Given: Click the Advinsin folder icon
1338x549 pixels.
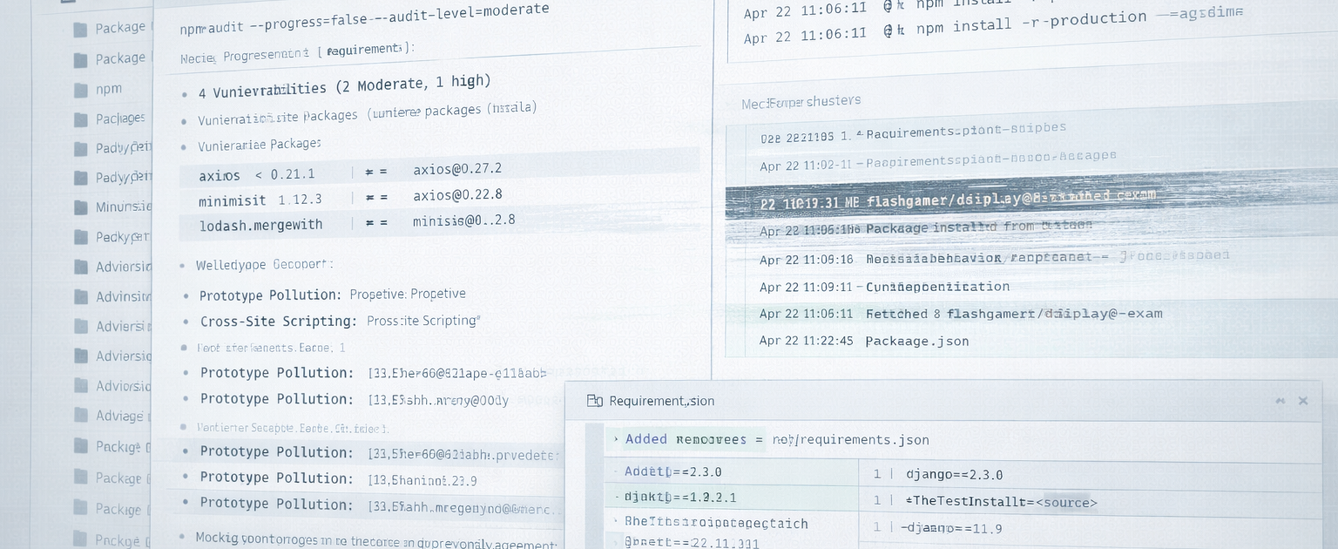Looking at the screenshot, I should point(82,297).
